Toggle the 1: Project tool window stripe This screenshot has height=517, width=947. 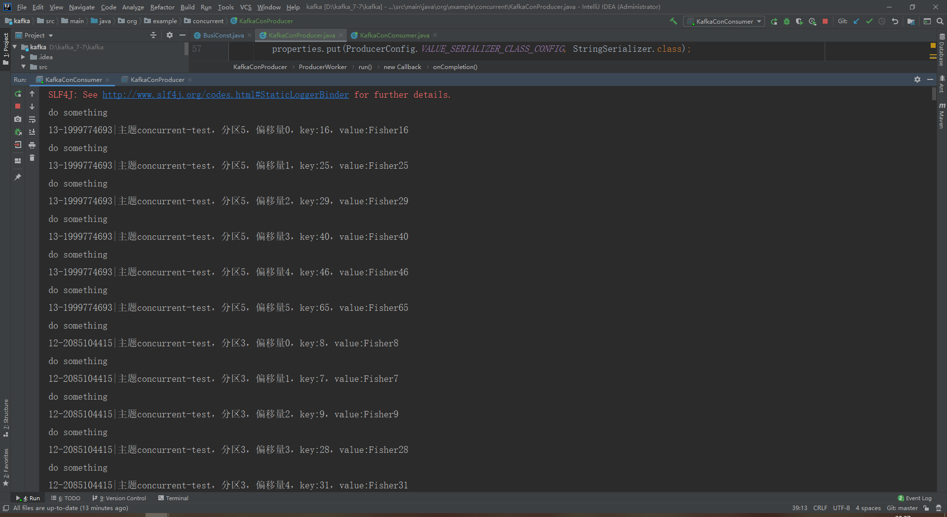(x=6, y=48)
